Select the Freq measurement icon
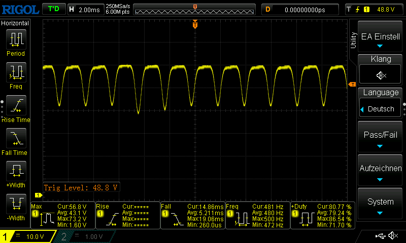Image resolution: width=406 pixels, height=243 pixels. click(16, 72)
